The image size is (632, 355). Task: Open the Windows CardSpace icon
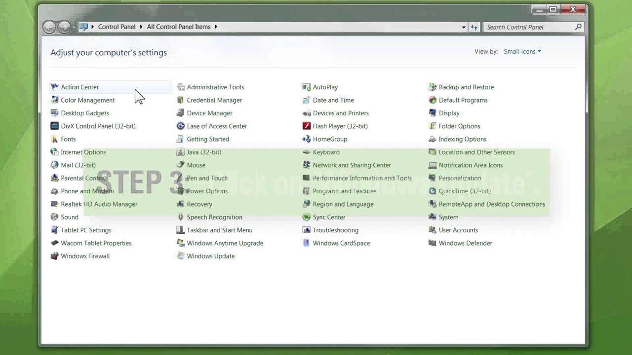pos(307,243)
